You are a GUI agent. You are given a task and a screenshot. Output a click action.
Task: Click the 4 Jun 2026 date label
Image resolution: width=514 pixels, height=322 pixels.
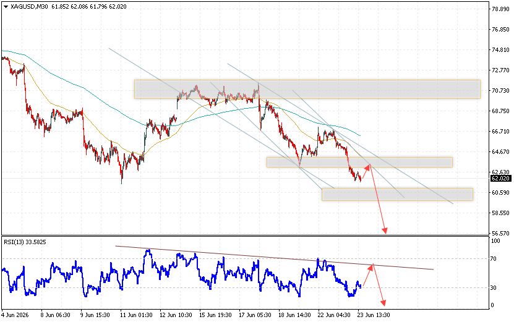coord(15,315)
